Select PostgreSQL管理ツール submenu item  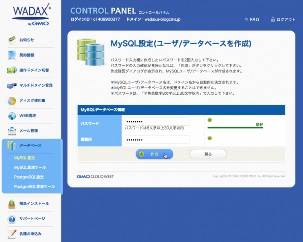[34, 186]
